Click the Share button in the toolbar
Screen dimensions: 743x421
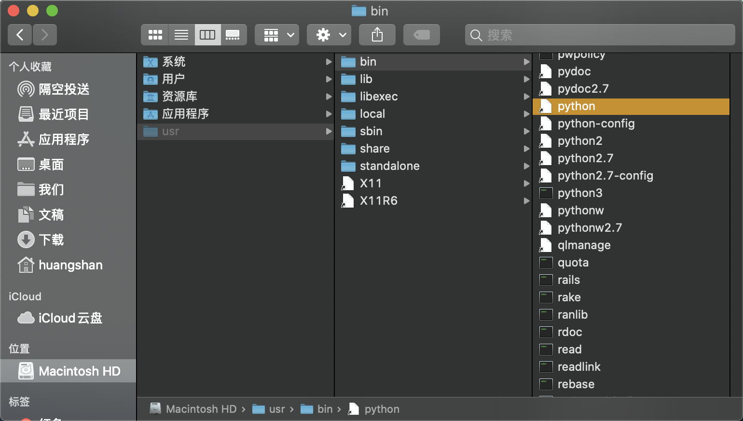click(x=377, y=34)
